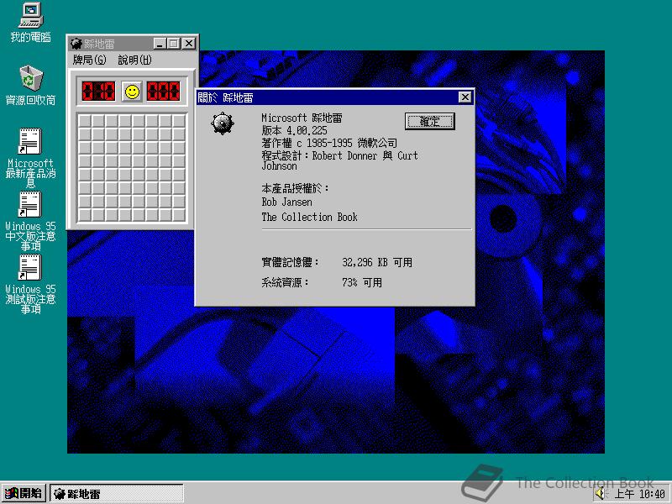Close the 踩地雷 game window
Viewport: 672px width, 504px height.
pos(189,44)
